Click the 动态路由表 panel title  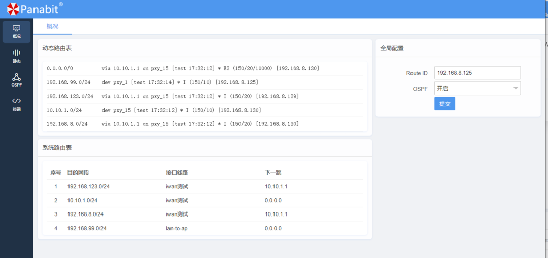point(57,48)
